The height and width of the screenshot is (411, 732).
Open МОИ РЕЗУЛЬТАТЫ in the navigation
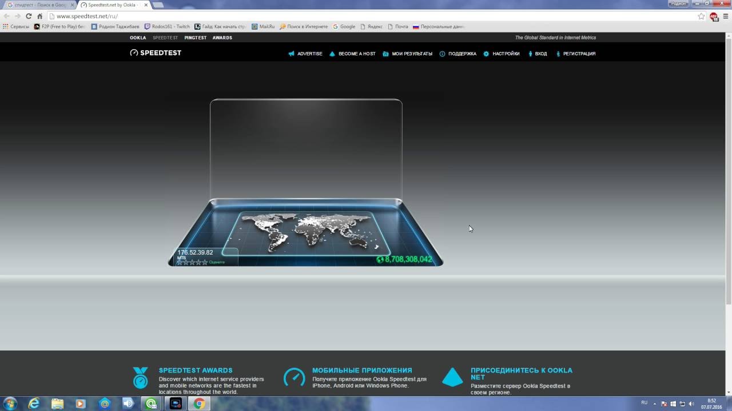407,54
